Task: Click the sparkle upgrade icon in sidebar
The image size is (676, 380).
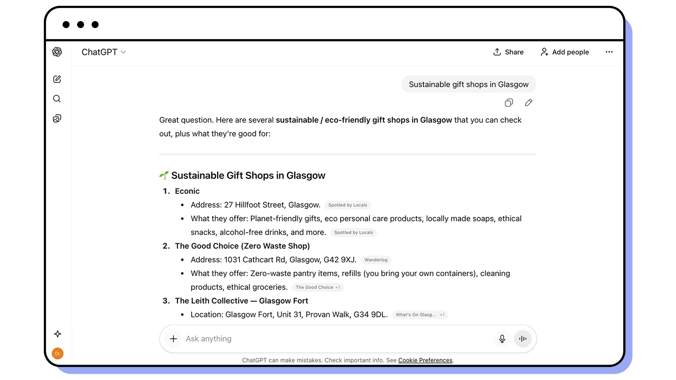Action: coord(57,334)
